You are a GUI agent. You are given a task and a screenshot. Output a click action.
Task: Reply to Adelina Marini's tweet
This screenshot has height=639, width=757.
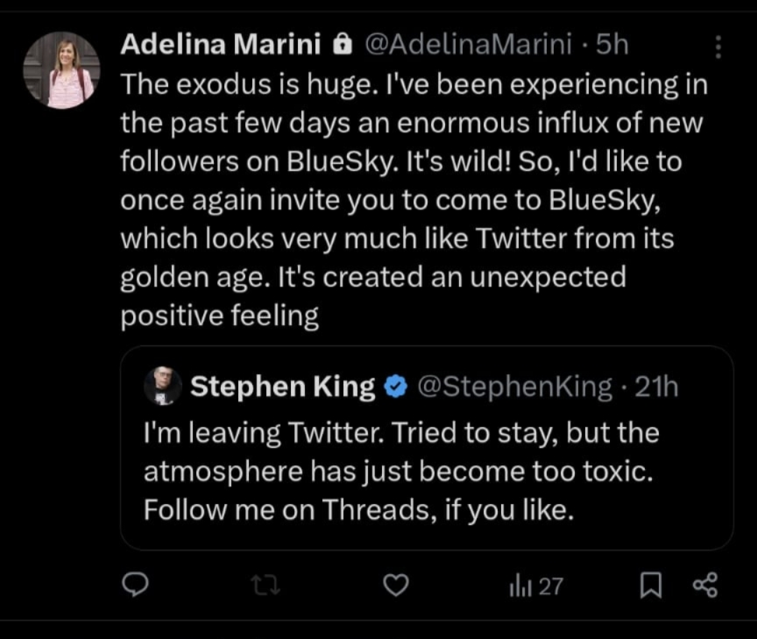click(x=132, y=585)
